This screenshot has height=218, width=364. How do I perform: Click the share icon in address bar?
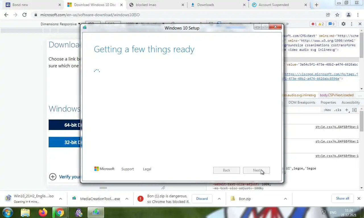click(x=328, y=15)
